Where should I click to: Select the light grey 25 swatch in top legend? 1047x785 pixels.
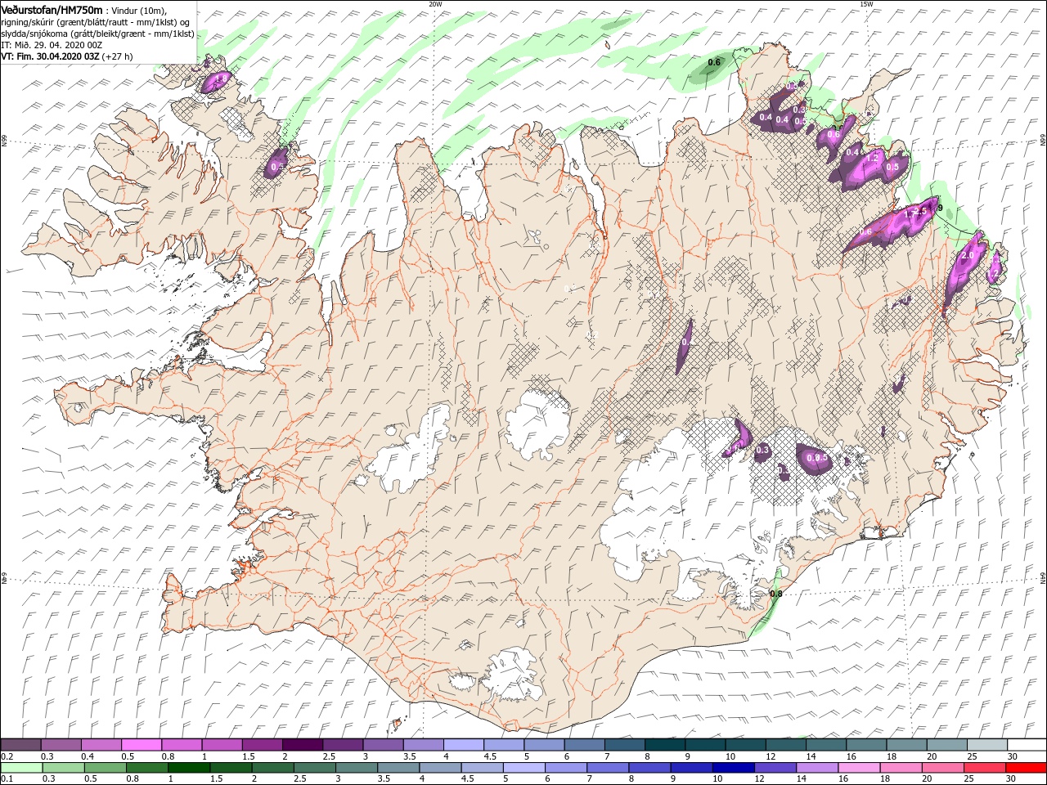pos(986,746)
